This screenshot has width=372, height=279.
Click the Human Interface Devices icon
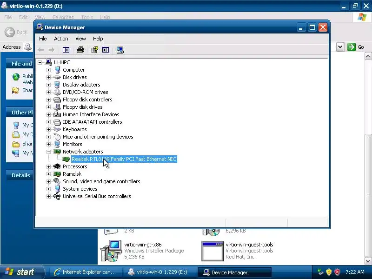[x=57, y=114]
